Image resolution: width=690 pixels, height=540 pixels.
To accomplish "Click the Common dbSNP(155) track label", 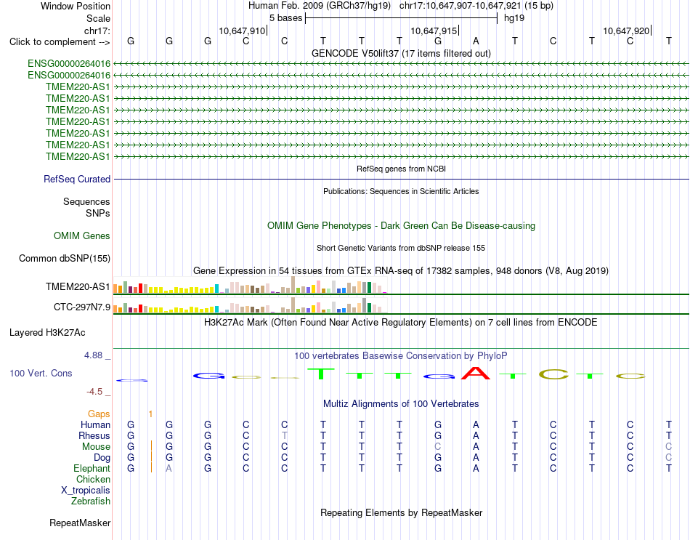I will point(65,258).
